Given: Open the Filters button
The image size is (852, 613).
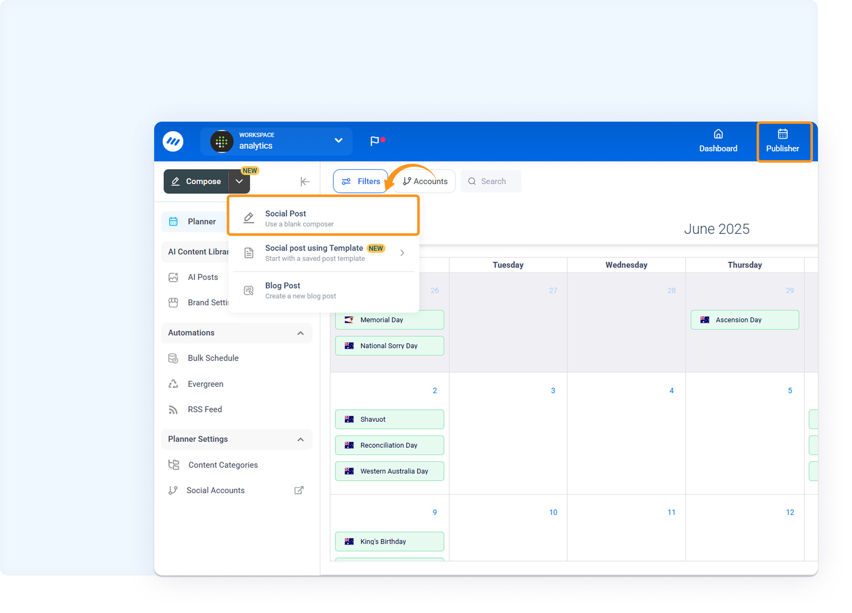Looking at the screenshot, I should pos(360,181).
